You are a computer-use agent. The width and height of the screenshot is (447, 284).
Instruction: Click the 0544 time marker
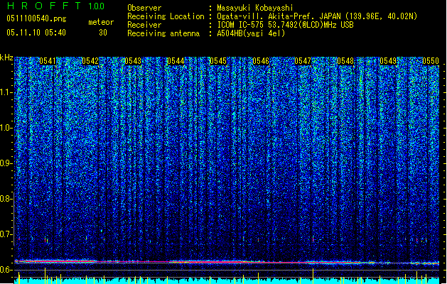point(176,61)
